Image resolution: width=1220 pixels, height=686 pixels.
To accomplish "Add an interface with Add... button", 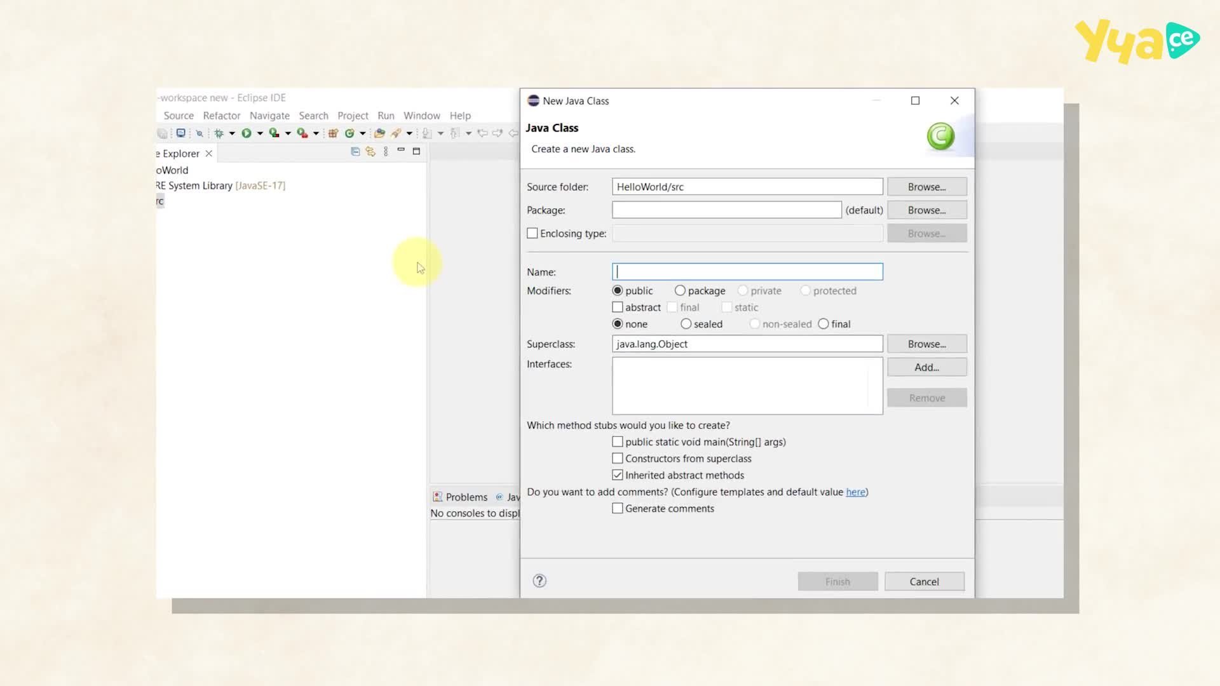I will pyautogui.click(x=927, y=367).
